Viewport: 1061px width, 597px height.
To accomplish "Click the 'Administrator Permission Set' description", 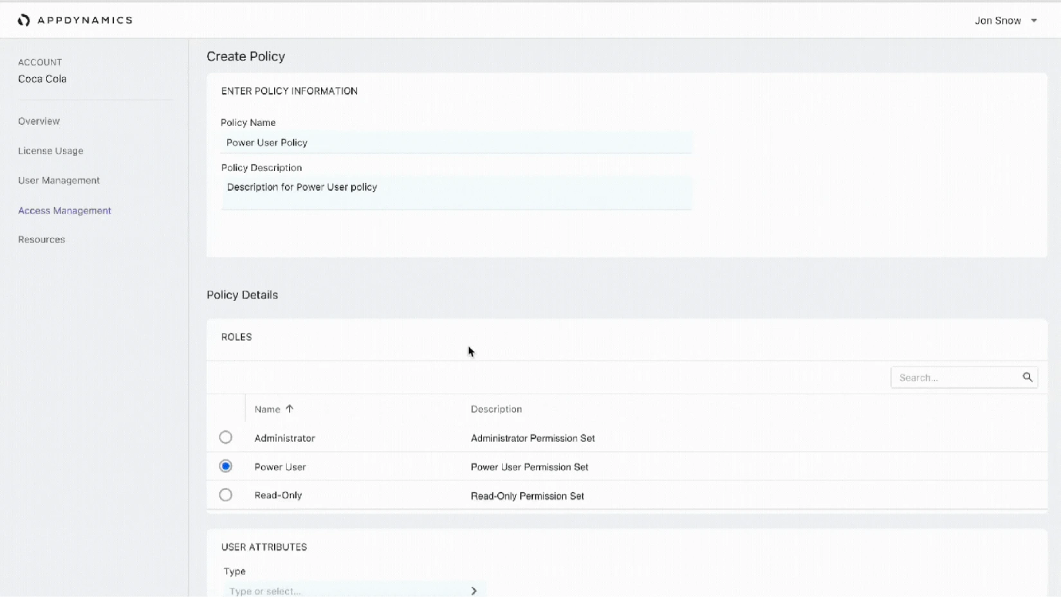I will 533,438.
